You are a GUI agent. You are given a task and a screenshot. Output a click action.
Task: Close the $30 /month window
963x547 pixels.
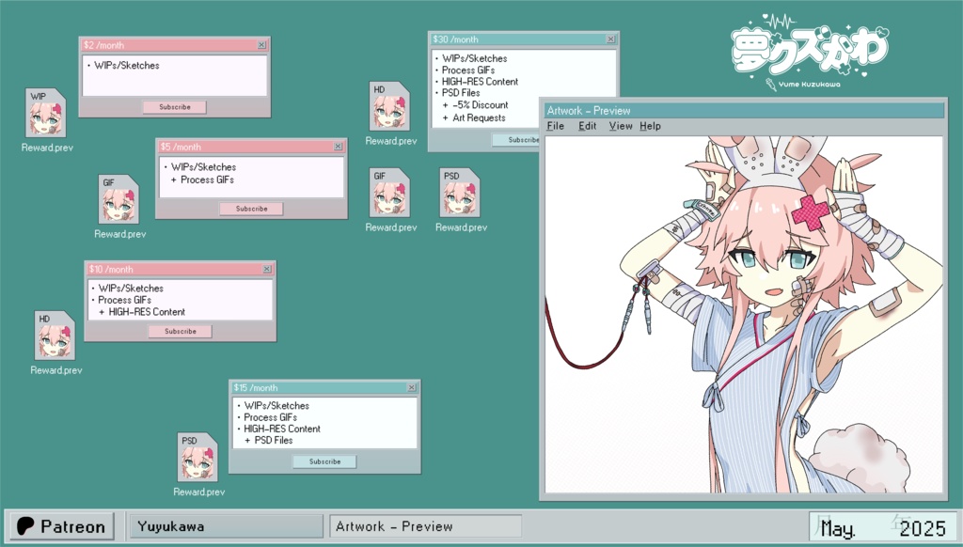coord(610,39)
